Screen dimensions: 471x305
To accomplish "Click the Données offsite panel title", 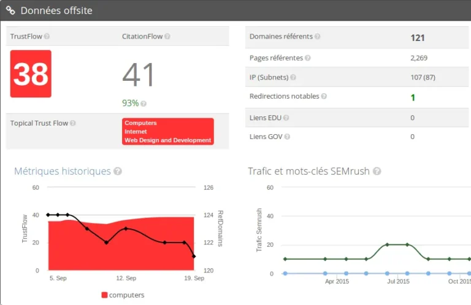I will tap(56, 10).
